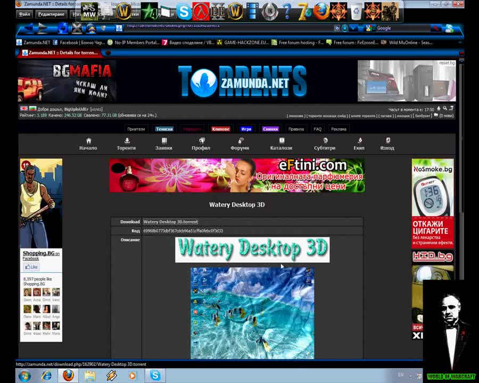The image size is (479, 383).
Task: Open the Facebook bookmark
Action: pyautogui.click(x=79, y=43)
